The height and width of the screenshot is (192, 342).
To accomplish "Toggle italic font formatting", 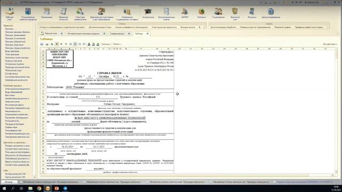I will click(x=61, y=44).
